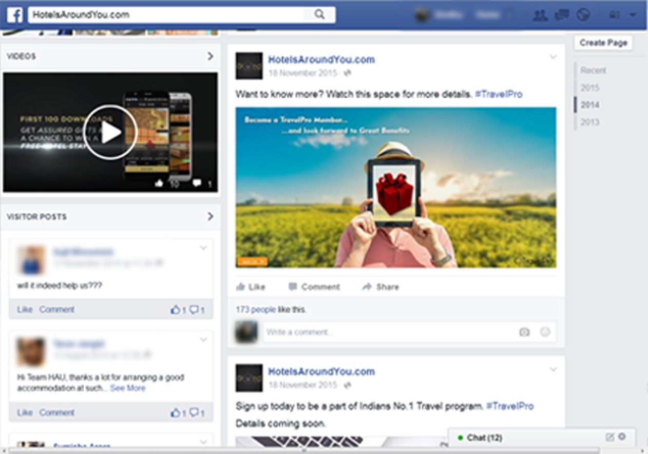
Task: Open HotelsAroundYou.com name on 'Sign up today' post
Action: pos(321,372)
